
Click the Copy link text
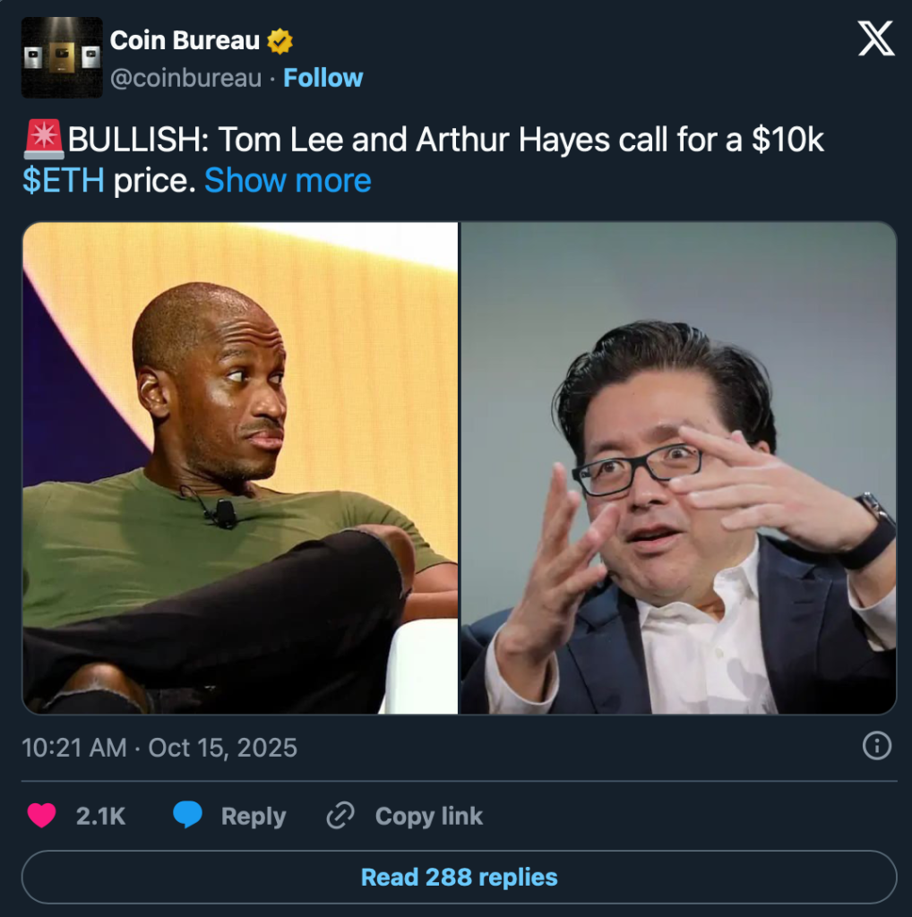pyautogui.click(x=429, y=816)
